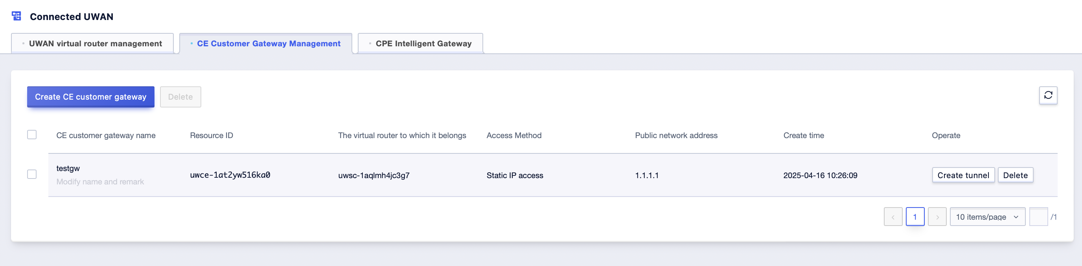This screenshot has width=1082, height=266.
Task: Click the jump-to-page input field
Action: point(1038,217)
